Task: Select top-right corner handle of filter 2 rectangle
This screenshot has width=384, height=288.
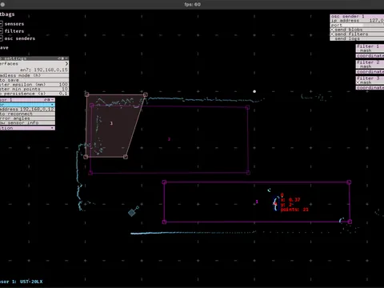Action: coord(247,107)
